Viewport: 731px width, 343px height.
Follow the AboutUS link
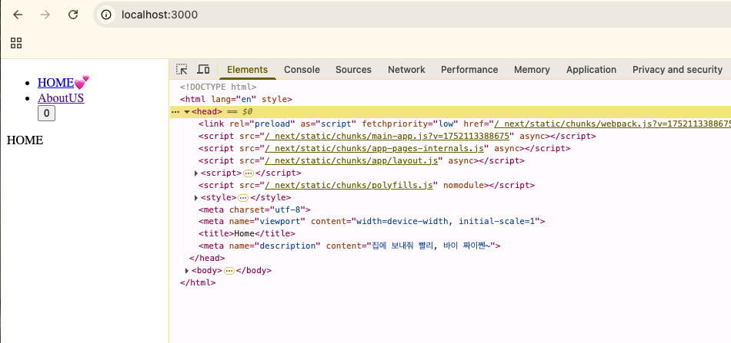(61, 98)
